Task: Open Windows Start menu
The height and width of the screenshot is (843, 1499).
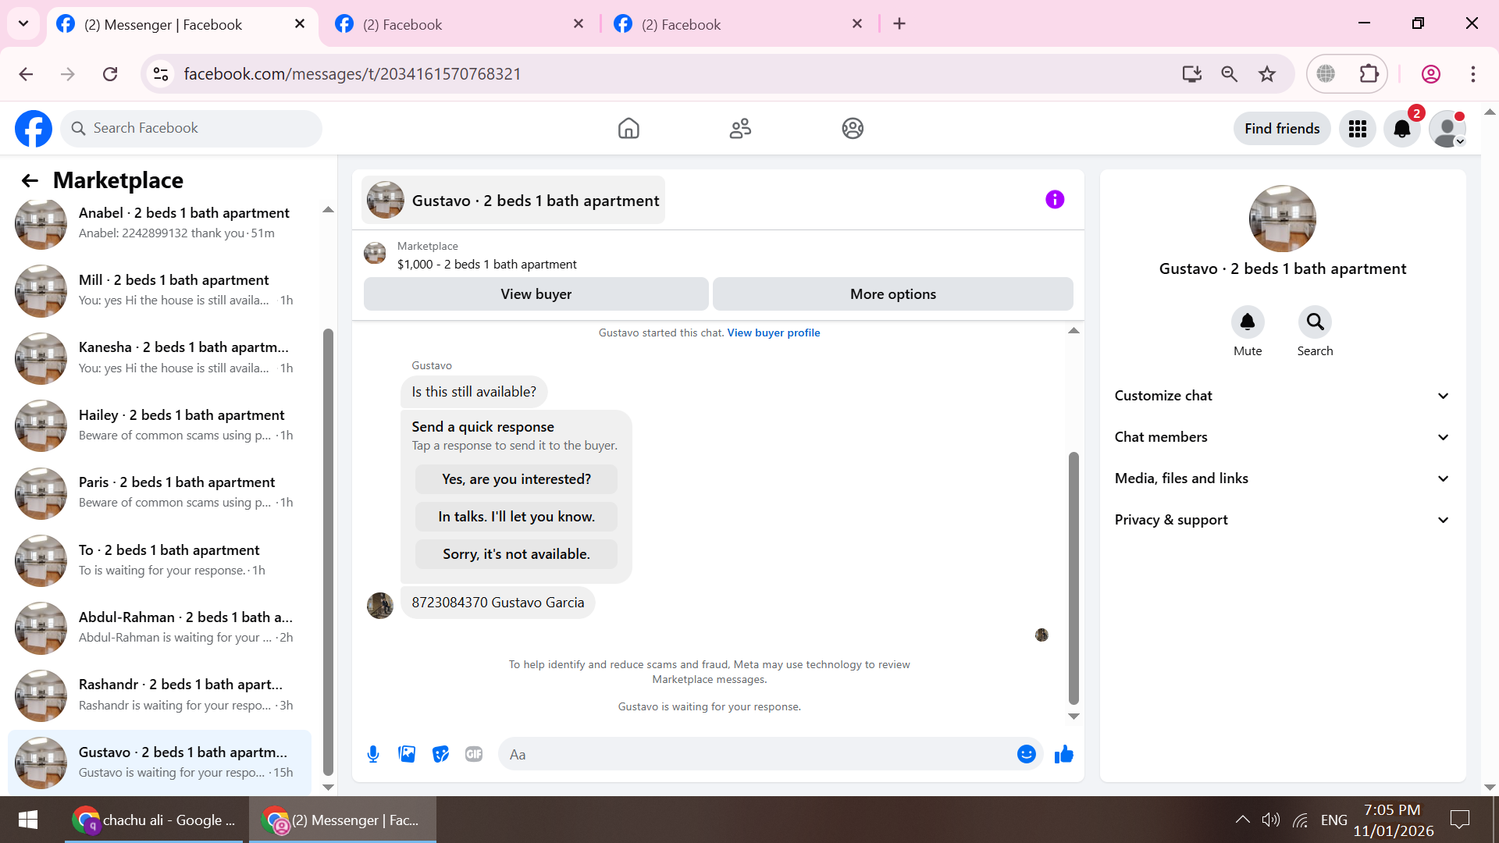Action: point(28,820)
